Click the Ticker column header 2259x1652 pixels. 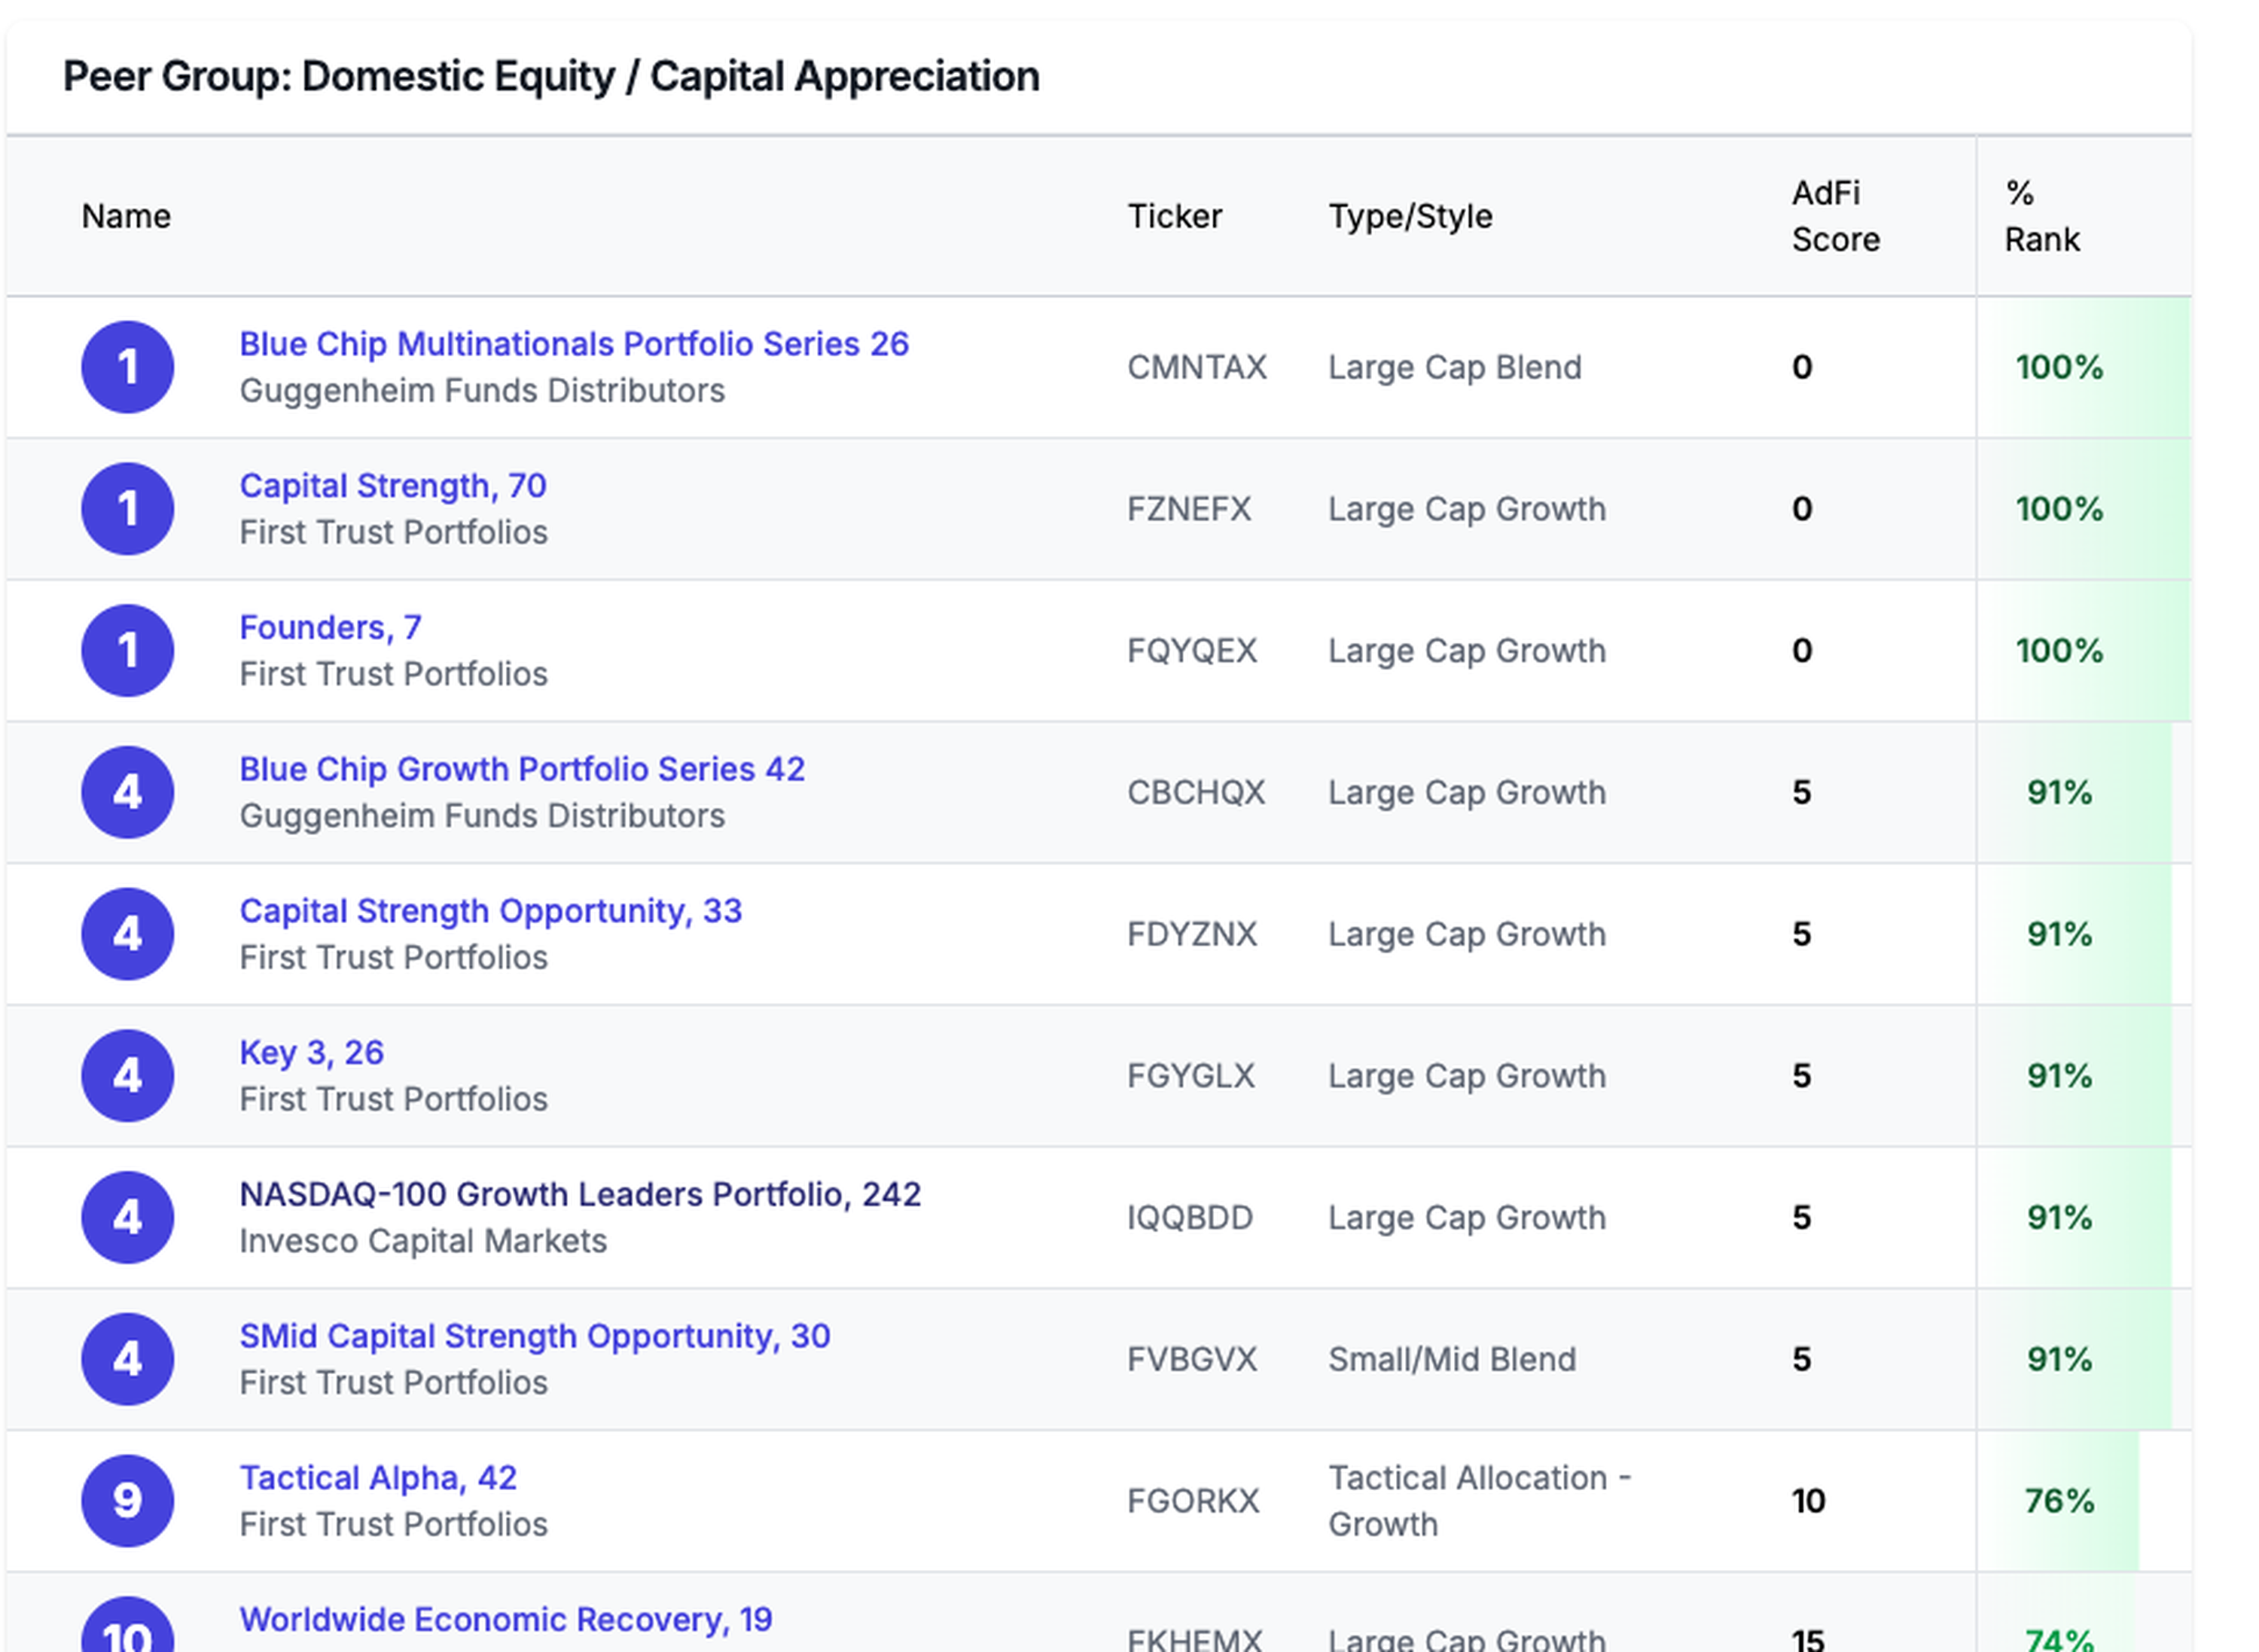(x=1174, y=216)
